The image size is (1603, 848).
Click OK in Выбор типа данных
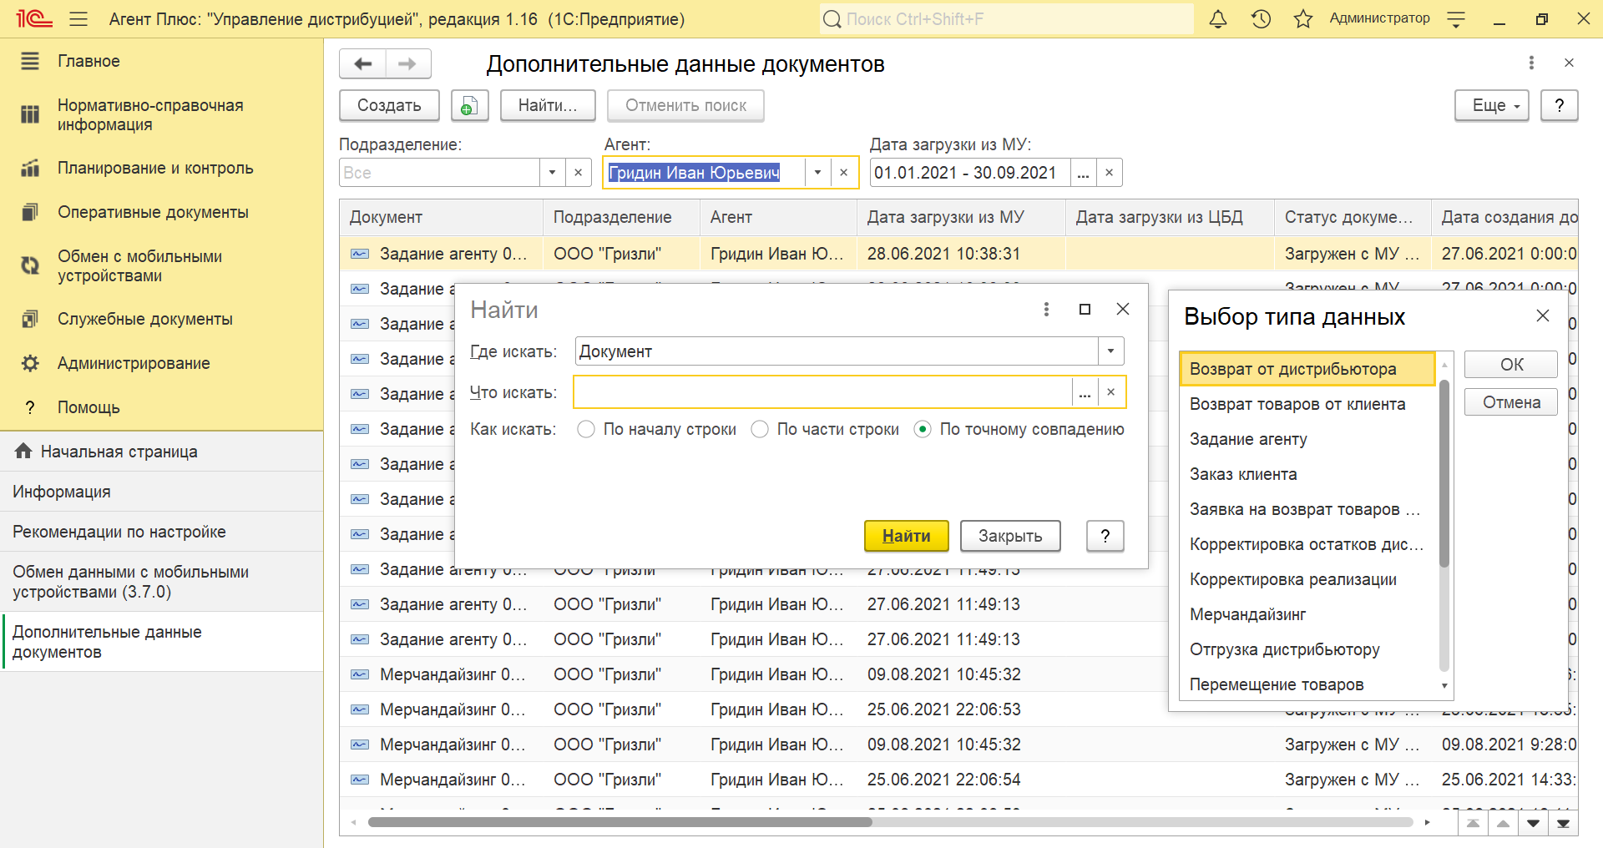tap(1511, 365)
